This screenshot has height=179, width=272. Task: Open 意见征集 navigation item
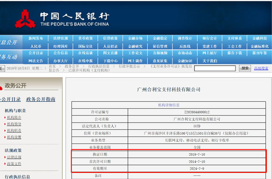(160, 61)
